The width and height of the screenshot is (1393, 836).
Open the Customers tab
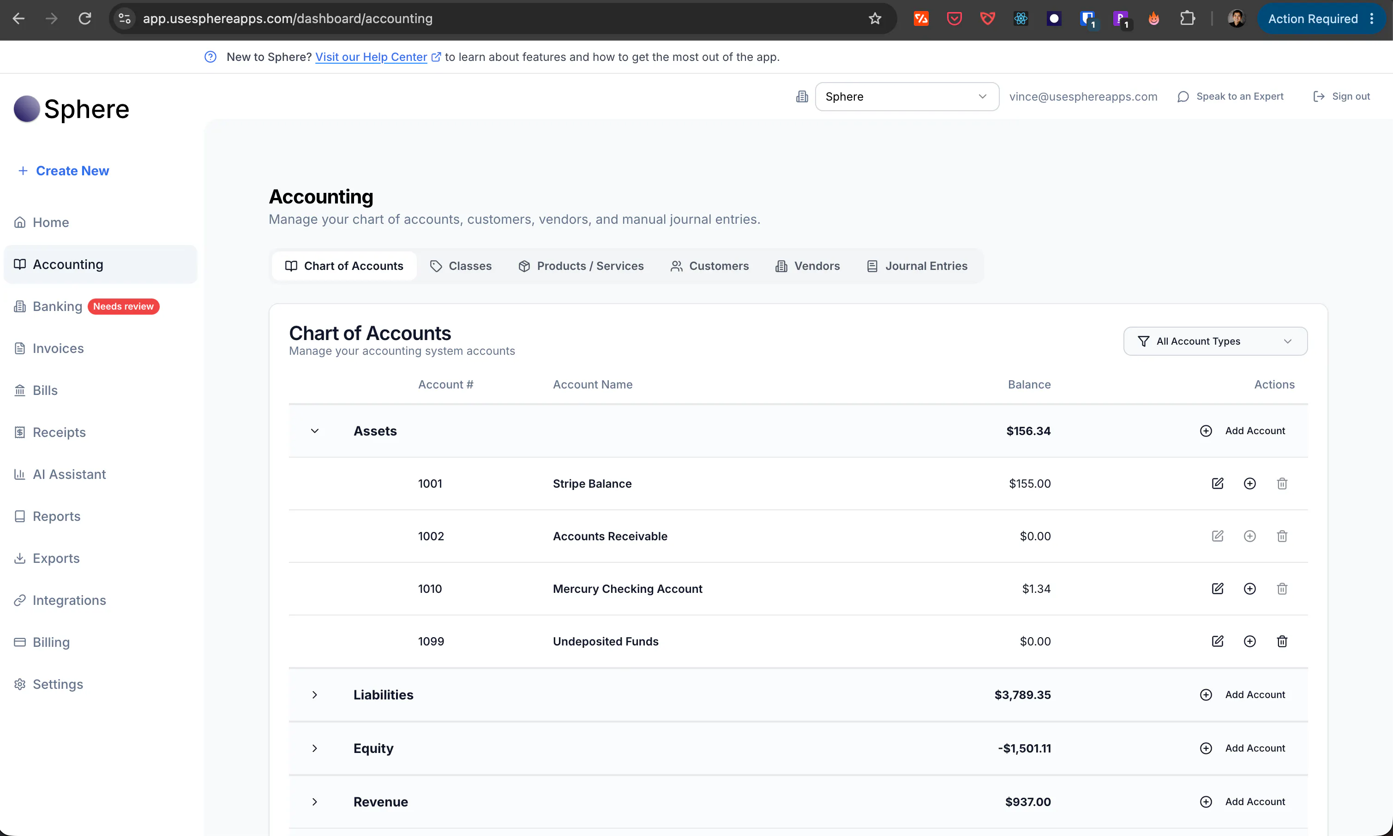click(709, 266)
